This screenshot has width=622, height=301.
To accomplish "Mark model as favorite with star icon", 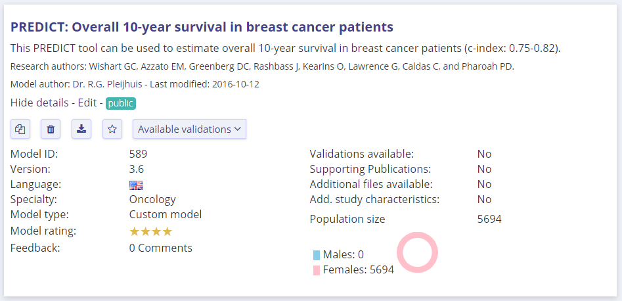I will click(x=112, y=129).
